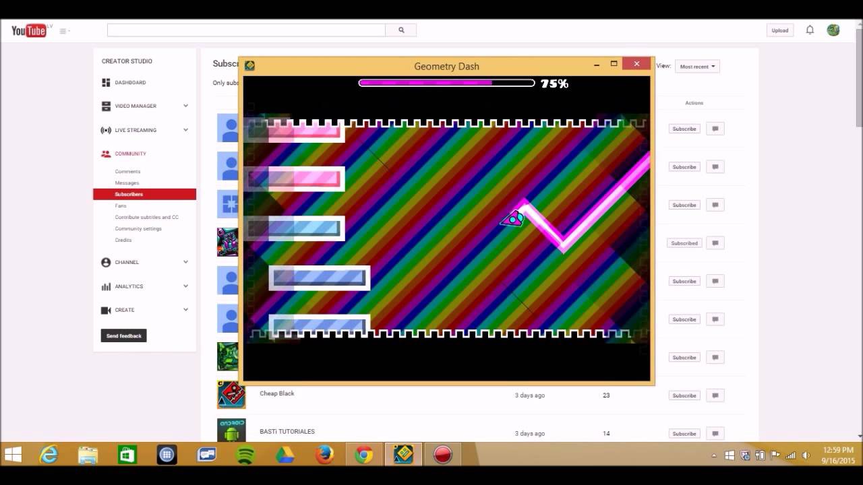Message subscriber Cheap Black via chat icon
The image size is (863, 485).
pos(715,395)
